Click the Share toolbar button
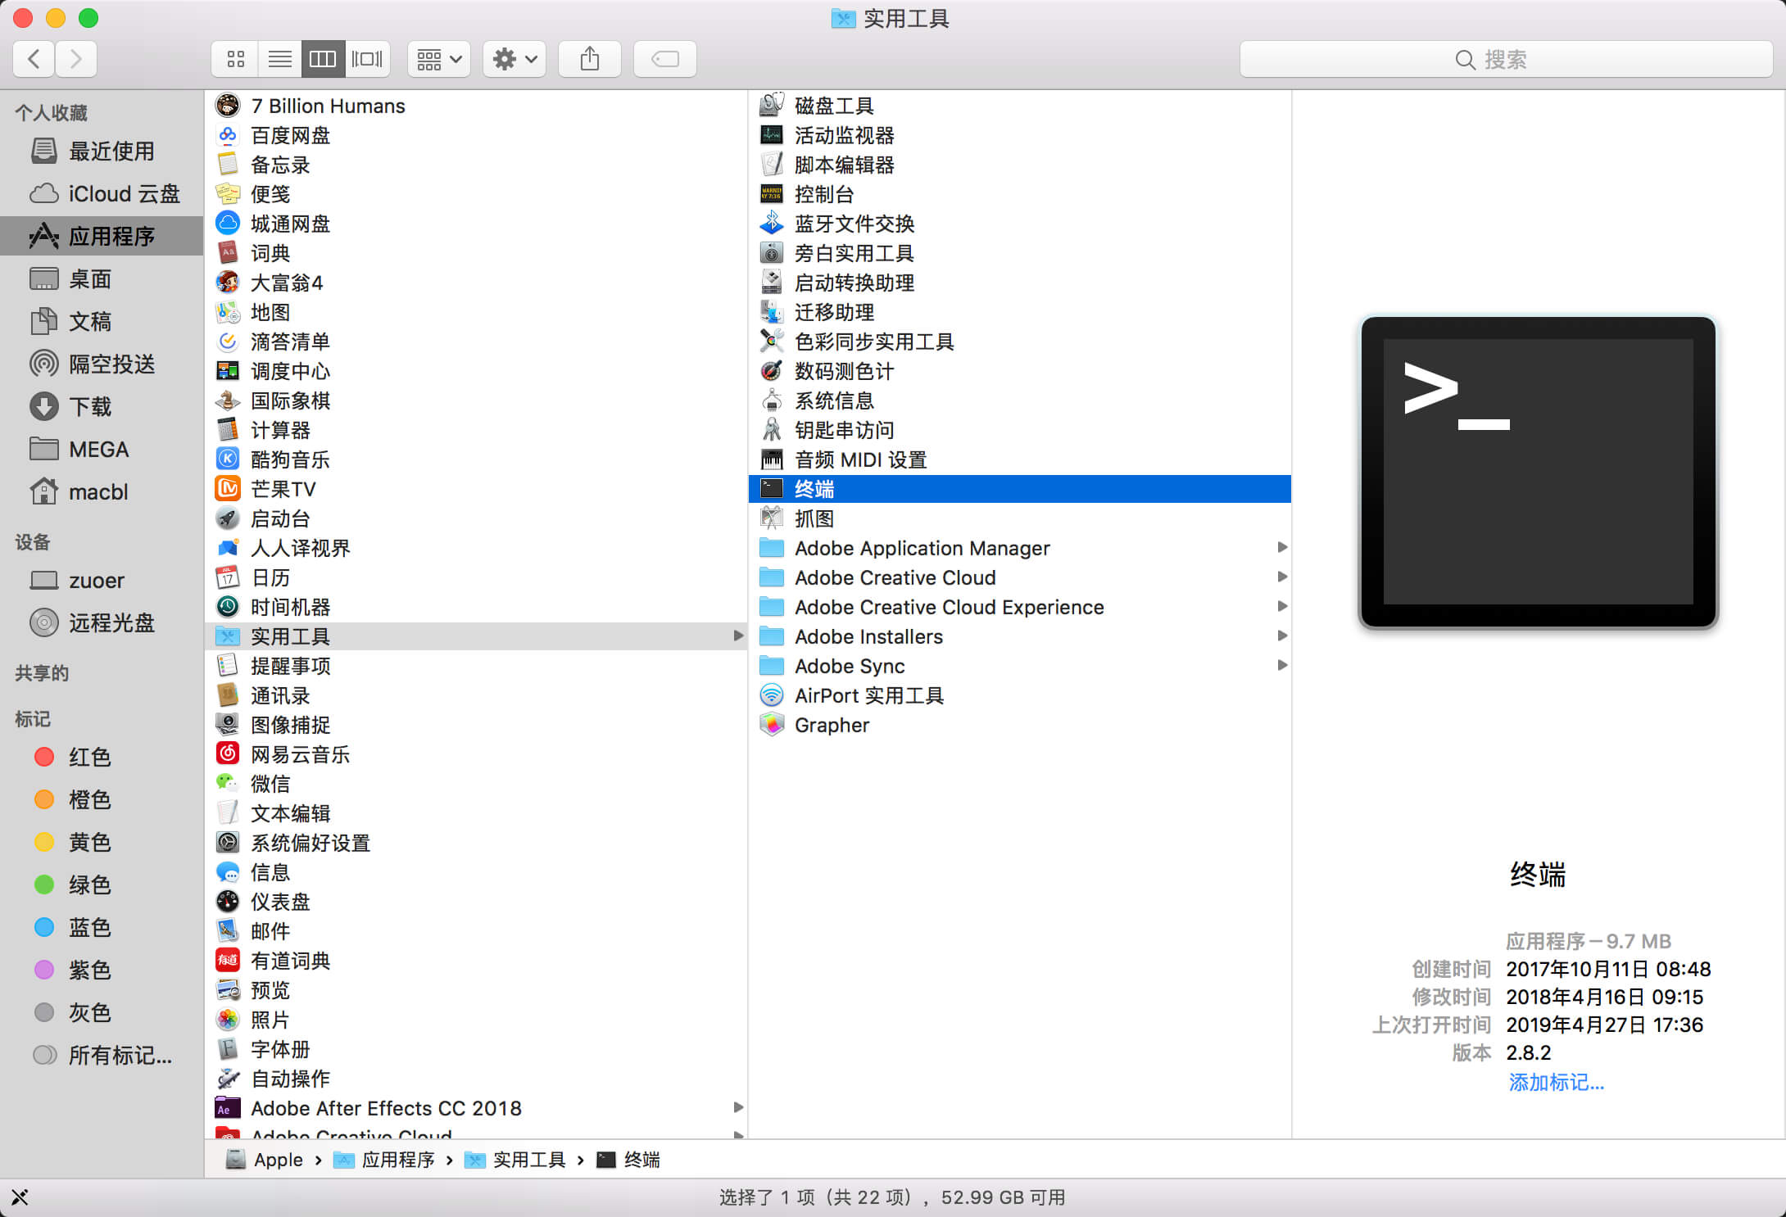This screenshot has width=1786, height=1217. [590, 59]
